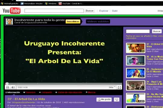Viewport: 163px width, 108px height.
Task: Open the Explorar link
Action: (x=104, y=11)
